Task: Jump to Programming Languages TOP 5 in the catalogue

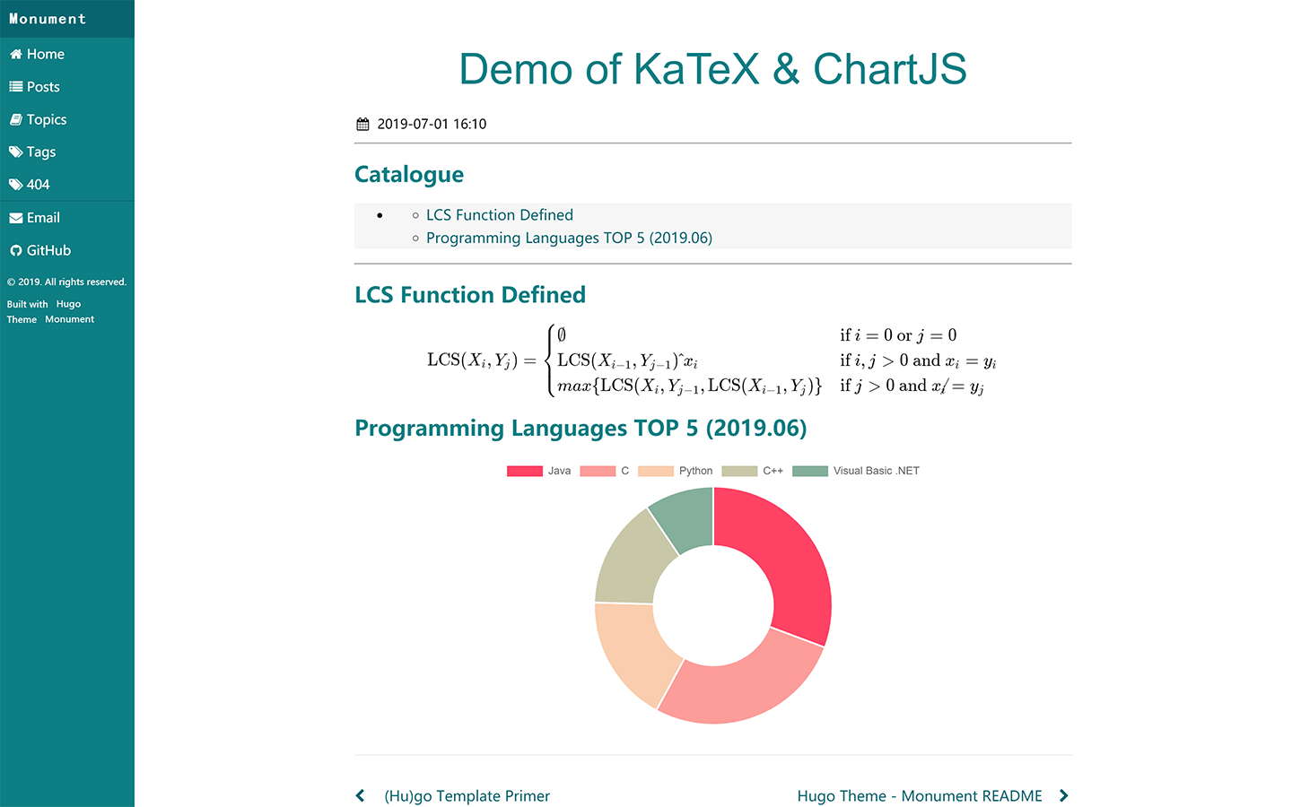Action: click(x=569, y=238)
